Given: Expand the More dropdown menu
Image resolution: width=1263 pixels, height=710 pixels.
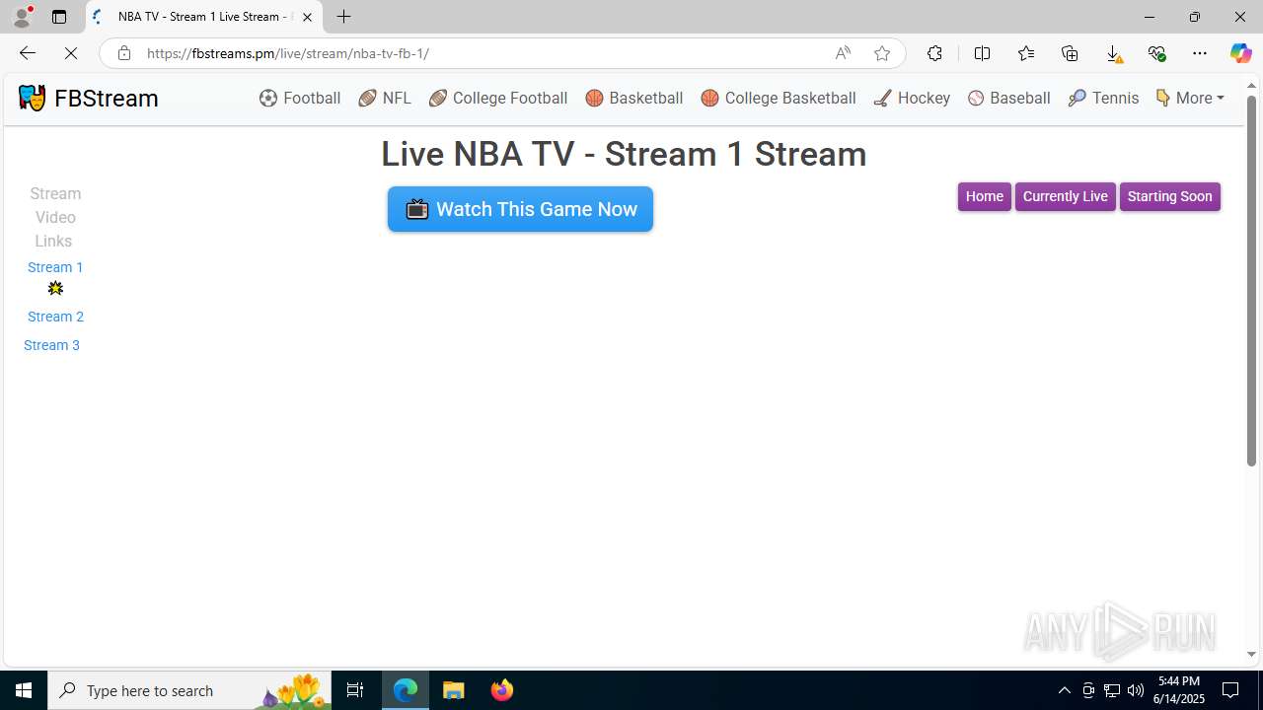Looking at the screenshot, I should [1190, 98].
